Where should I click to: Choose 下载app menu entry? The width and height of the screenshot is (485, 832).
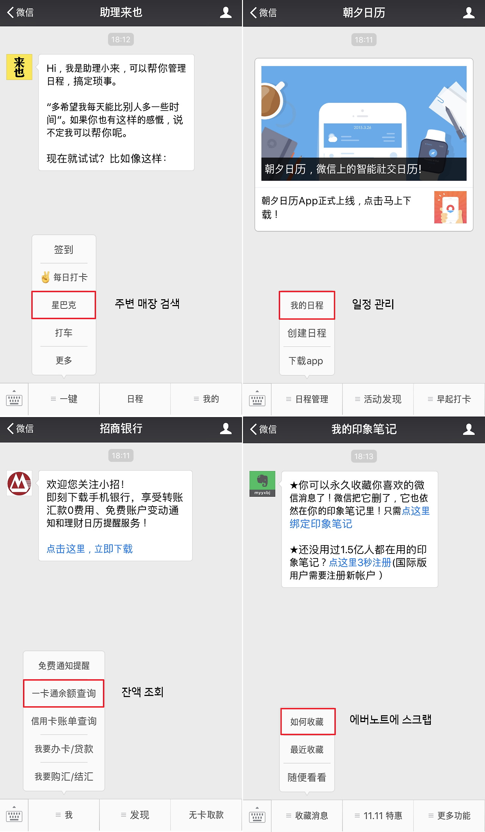click(x=307, y=361)
